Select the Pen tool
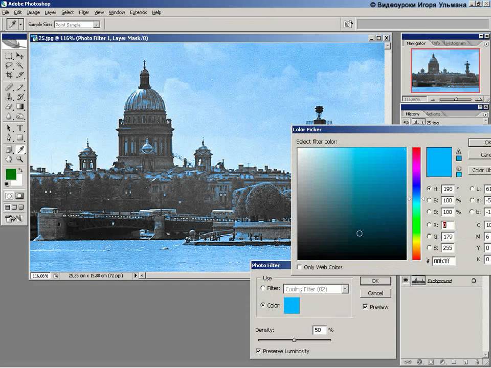This screenshot has height=368, width=491. point(9,137)
